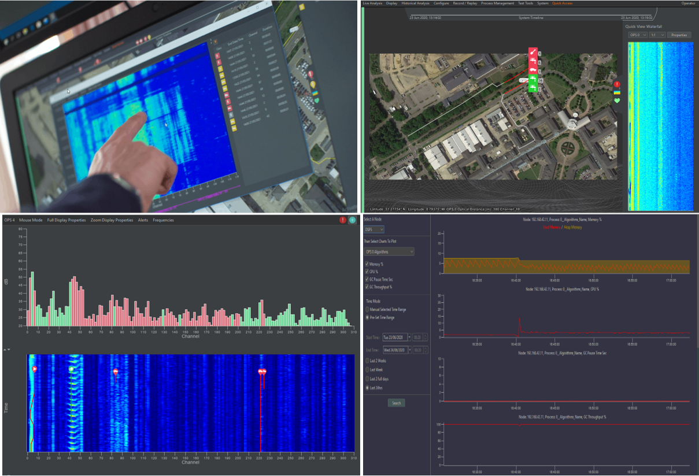
Task: Click the CPU % chart title
Action: pos(564,288)
